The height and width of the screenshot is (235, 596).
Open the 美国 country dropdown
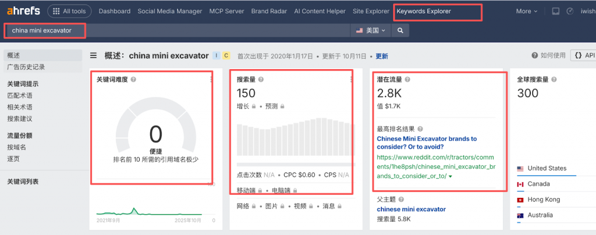coord(371,30)
